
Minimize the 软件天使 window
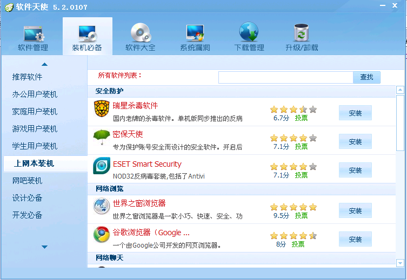tap(383, 5)
